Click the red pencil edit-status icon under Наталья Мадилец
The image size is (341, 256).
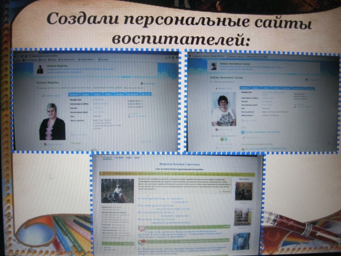coord(44,96)
